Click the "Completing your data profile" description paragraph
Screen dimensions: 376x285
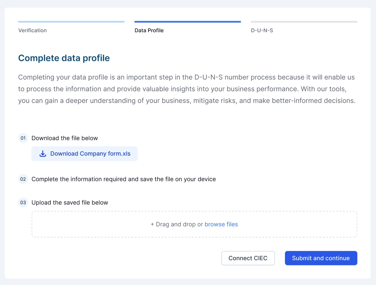pyautogui.click(x=187, y=89)
